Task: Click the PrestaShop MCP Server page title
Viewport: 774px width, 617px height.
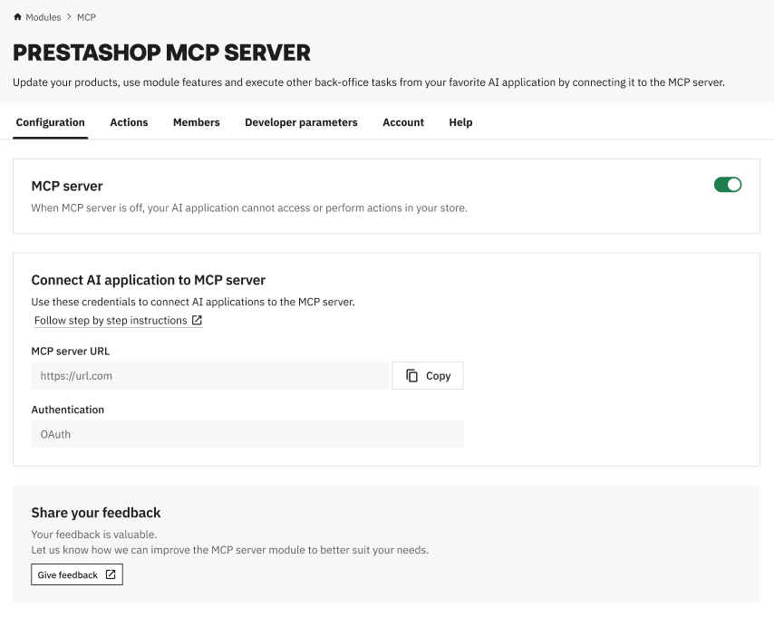Action: [x=161, y=53]
